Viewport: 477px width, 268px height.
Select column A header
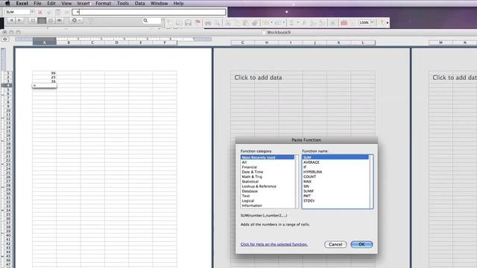click(x=45, y=42)
